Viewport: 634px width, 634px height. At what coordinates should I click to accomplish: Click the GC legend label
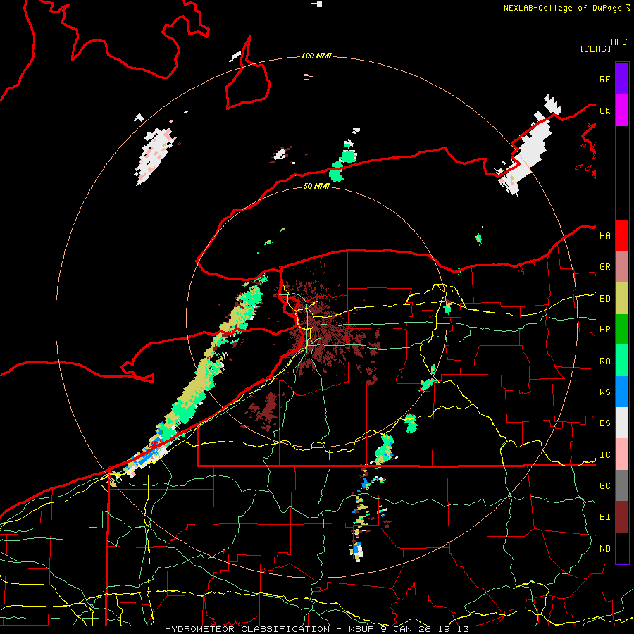(x=604, y=485)
